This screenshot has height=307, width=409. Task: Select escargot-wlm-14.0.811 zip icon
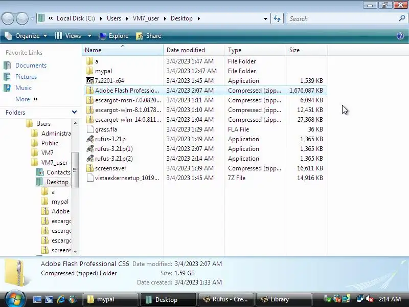(90, 119)
